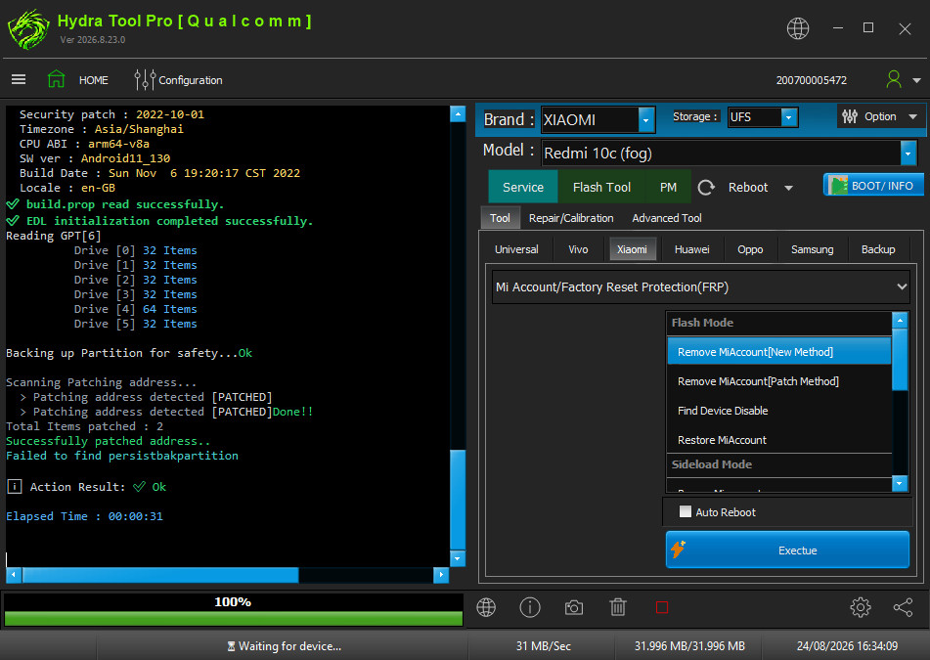Viewport: 930px width, 660px height.
Task: Click the log vertical scrollbar thumb
Action: click(458, 500)
